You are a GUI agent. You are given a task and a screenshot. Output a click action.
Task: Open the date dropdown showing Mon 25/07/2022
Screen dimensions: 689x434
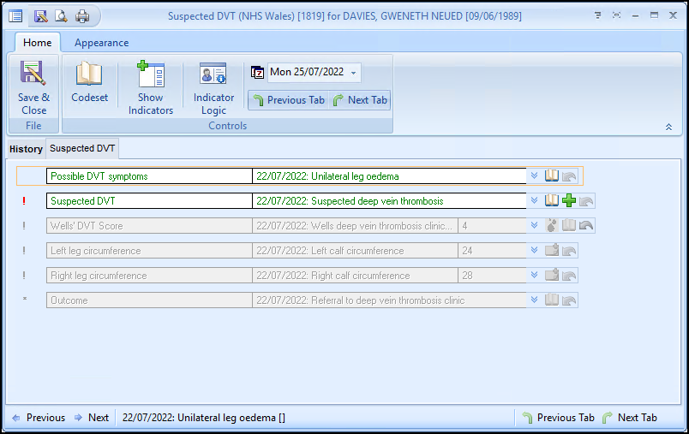(x=355, y=73)
